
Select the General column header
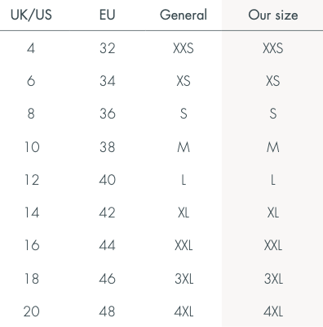point(184,15)
